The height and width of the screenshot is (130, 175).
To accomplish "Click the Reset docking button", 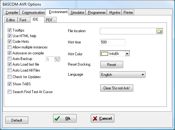I will (112, 65).
